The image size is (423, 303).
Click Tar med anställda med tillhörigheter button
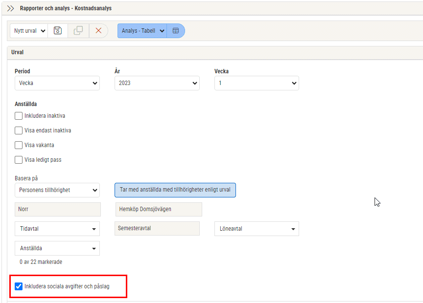point(175,190)
